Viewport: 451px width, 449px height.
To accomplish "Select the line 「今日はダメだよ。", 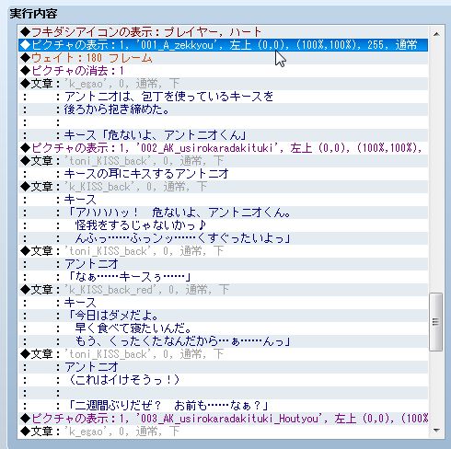I will coord(224,316).
